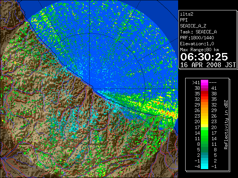Viewport: 238px width, 178px height.
Task: Click the cyan -4 to -1 dBZ swatch
Action: point(205,166)
